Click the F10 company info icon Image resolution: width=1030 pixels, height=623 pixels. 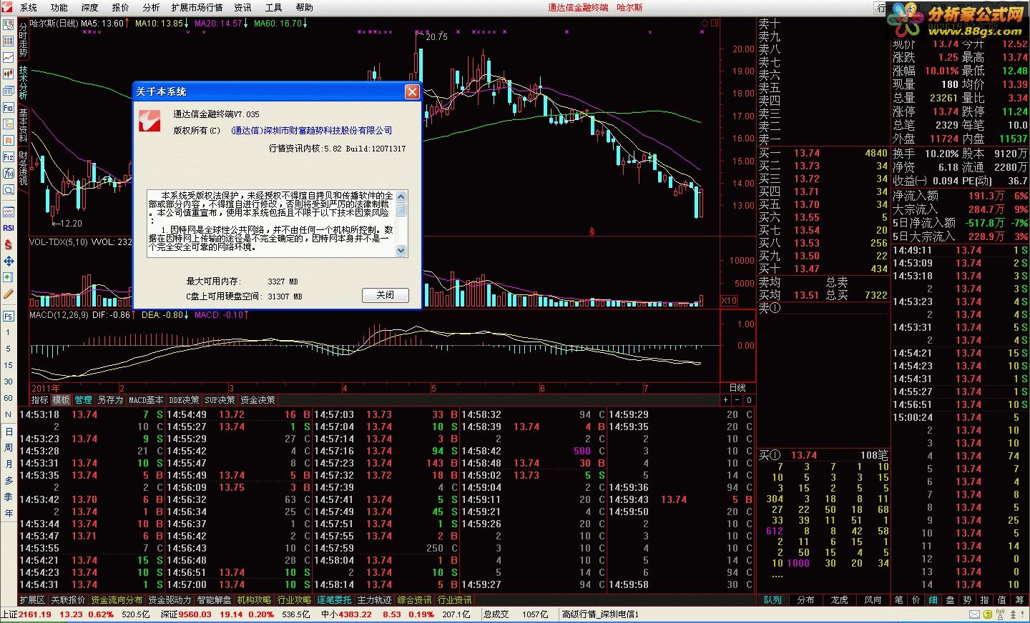[x=9, y=107]
